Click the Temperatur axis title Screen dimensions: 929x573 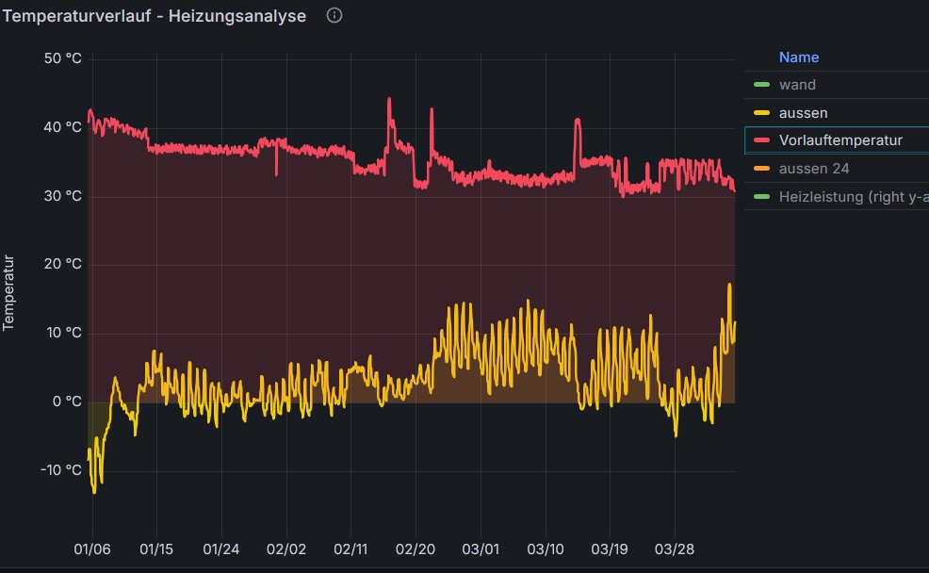tap(8, 293)
